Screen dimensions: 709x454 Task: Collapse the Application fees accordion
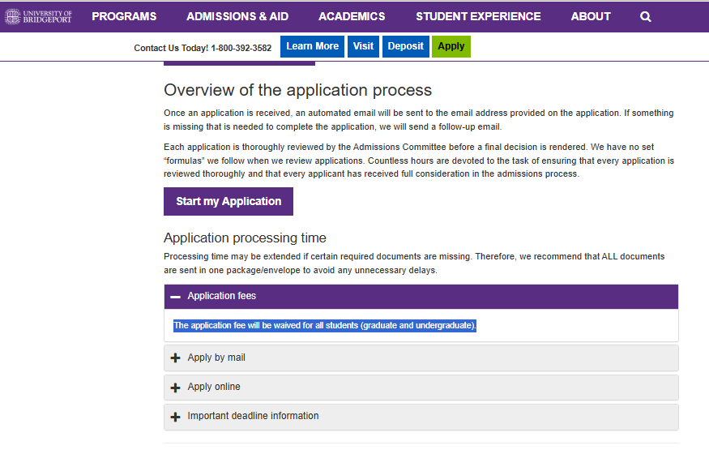(421, 296)
